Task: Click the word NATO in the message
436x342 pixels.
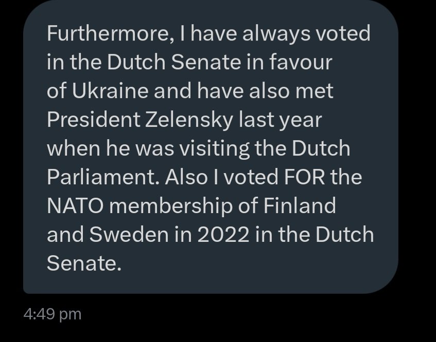Action: (x=75, y=205)
